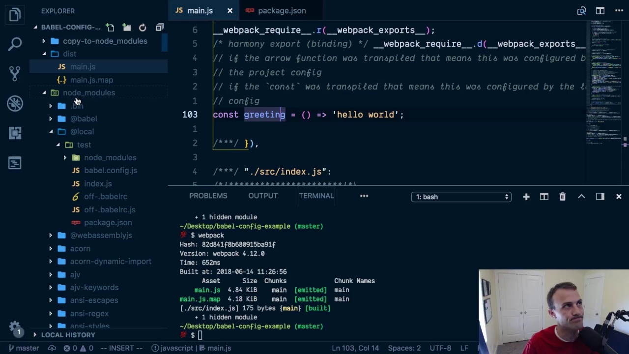Open Source Control view in the activity bar
This screenshot has height=354, width=629.
click(x=15, y=74)
